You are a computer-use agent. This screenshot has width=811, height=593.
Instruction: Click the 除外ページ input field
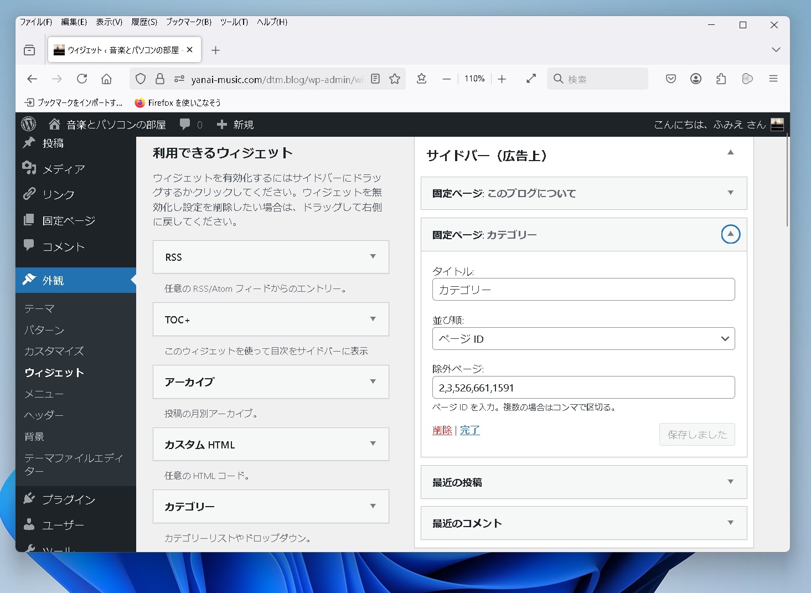click(583, 388)
